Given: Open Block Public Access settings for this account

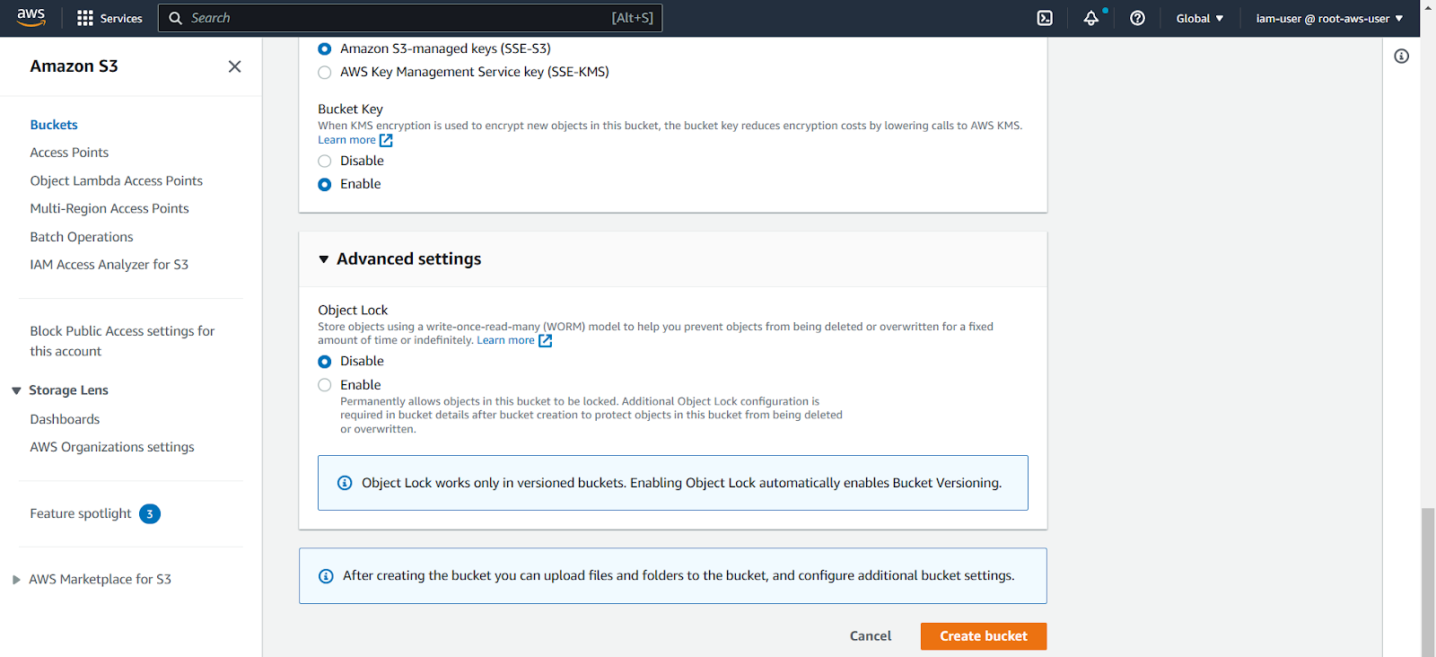Looking at the screenshot, I should point(122,341).
